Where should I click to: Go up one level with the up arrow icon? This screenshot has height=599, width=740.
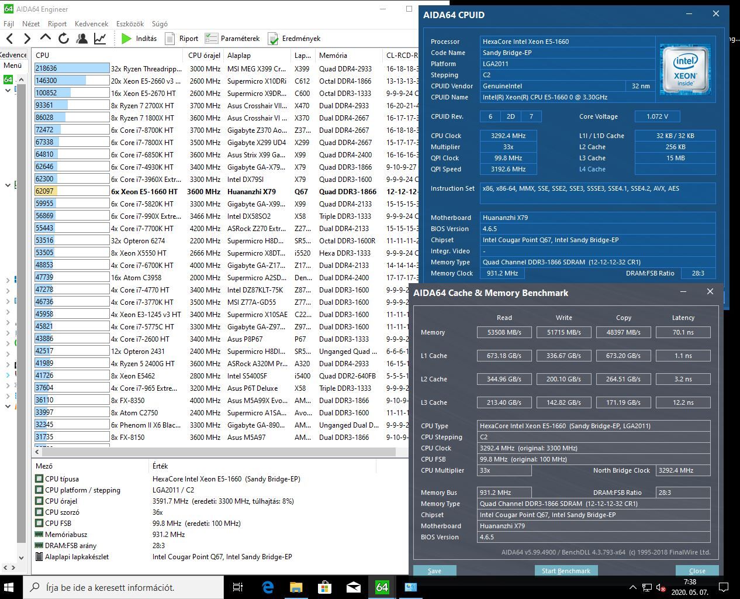click(46, 38)
